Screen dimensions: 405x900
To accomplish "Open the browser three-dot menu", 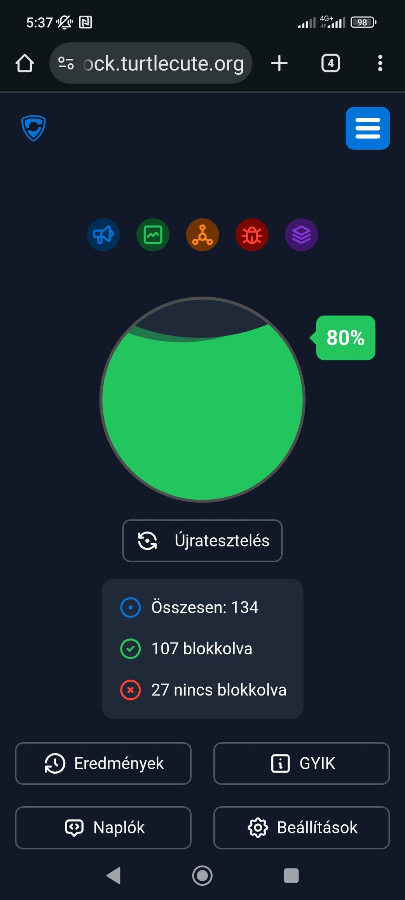I will pyautogui.click(x=380, y=63).
